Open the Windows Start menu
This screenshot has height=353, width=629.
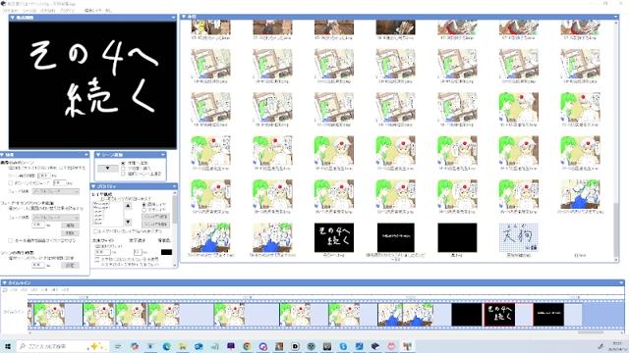7,346
